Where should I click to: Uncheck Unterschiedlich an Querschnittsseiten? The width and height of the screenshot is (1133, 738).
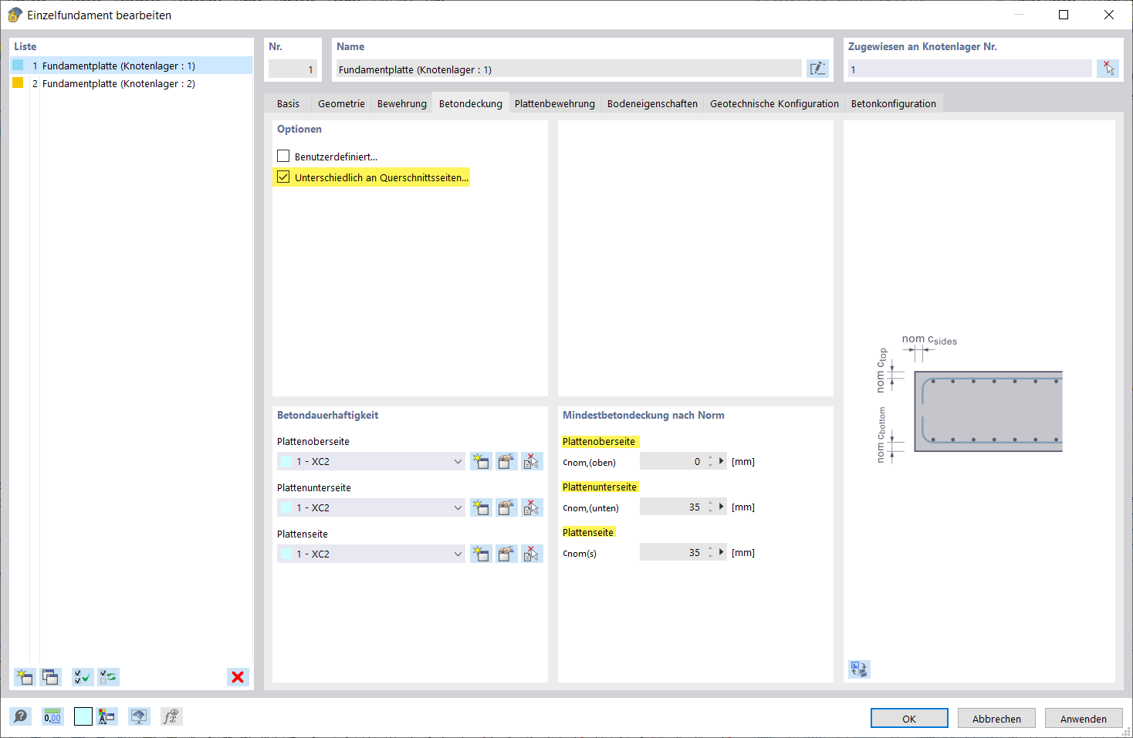point(283,177)
